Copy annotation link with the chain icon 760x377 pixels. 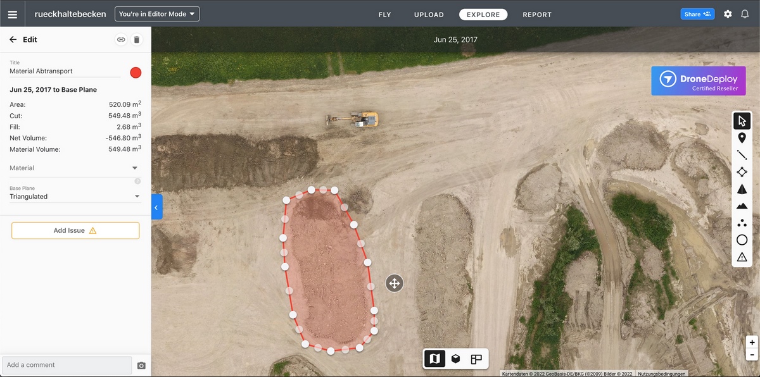[120, 40]
